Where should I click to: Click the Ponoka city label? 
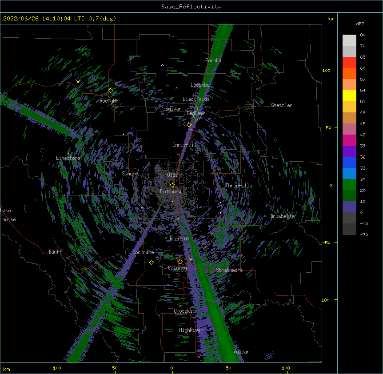click(213, 60)
